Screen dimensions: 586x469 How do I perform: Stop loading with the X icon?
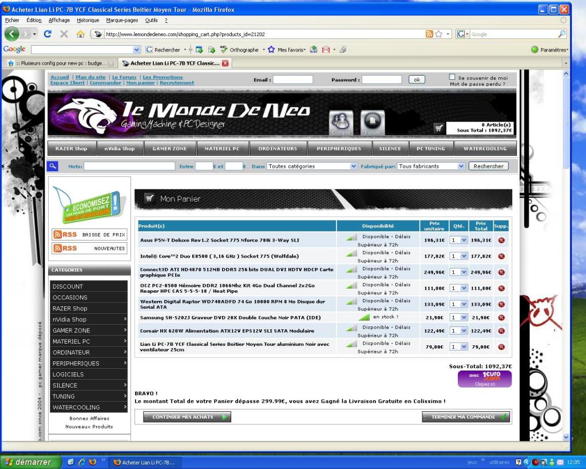click(x=64, y=34)
